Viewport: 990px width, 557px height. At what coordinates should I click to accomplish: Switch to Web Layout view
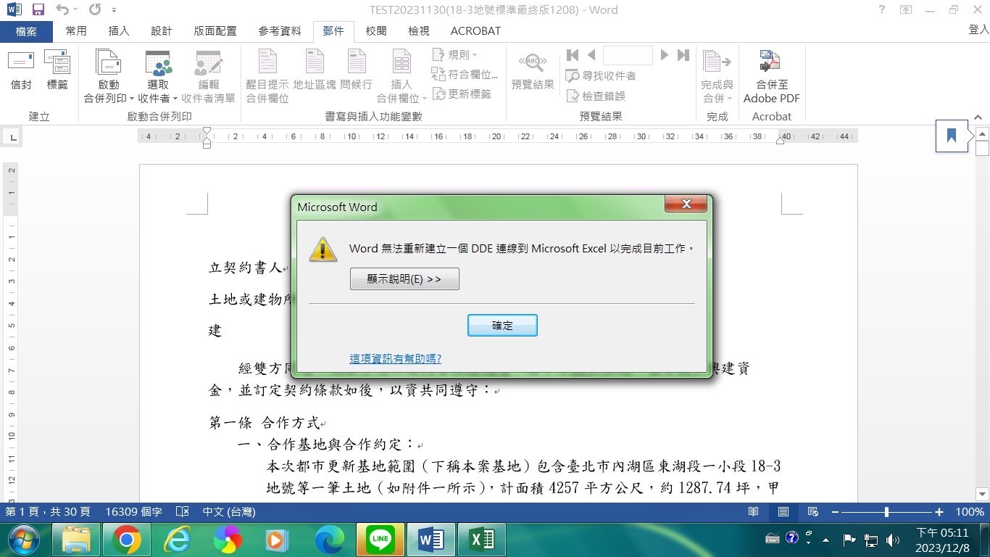pyautogui.click(x=813, y=512)
